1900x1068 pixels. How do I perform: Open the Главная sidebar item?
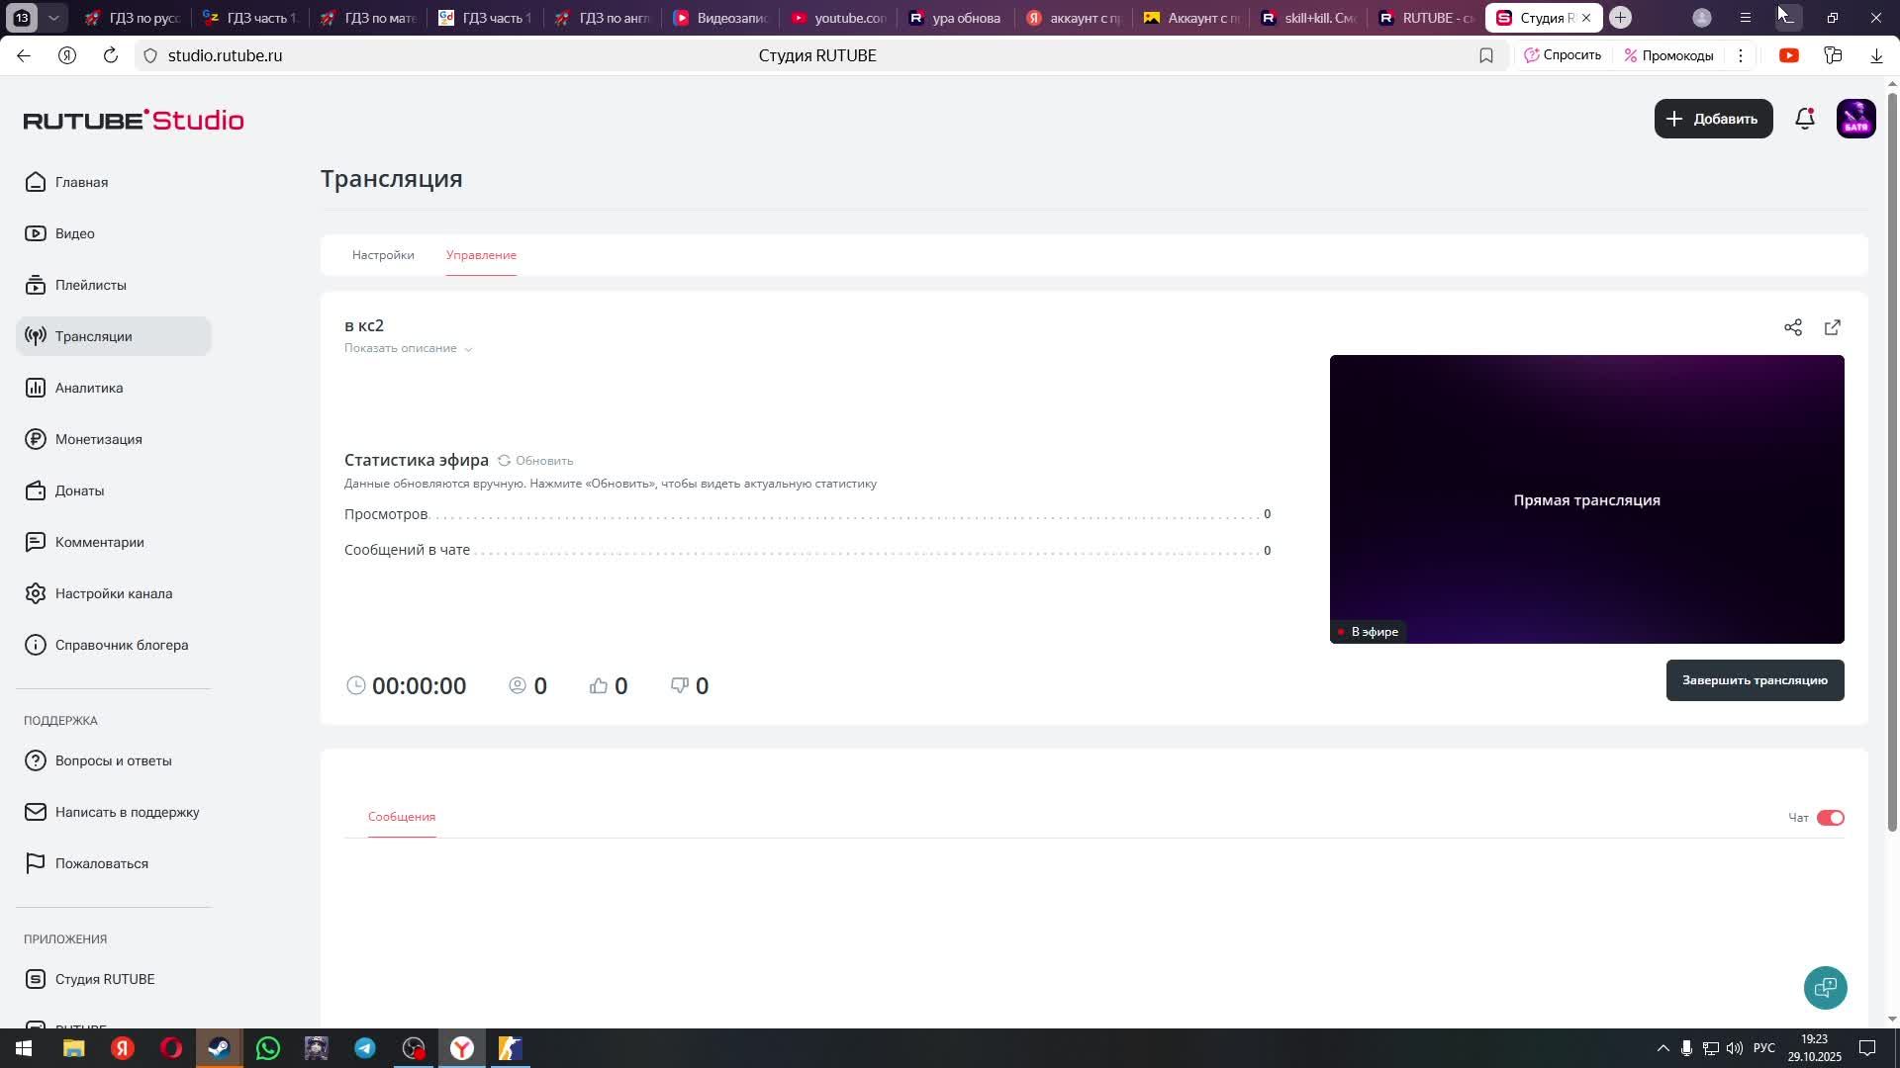(114, 182)
